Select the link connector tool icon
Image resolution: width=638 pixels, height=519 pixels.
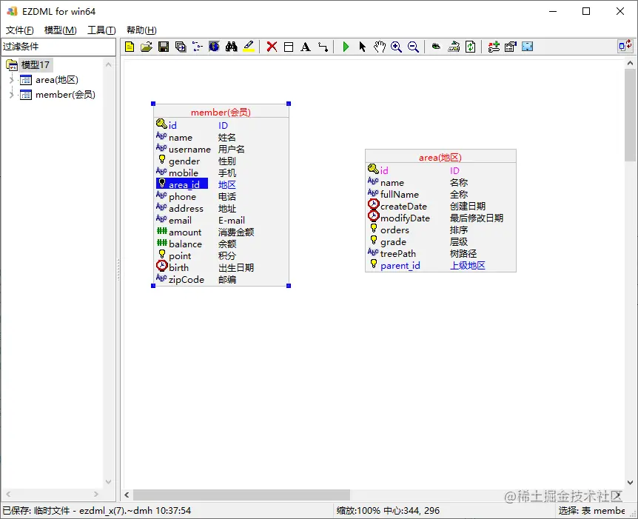click(323, 47)
